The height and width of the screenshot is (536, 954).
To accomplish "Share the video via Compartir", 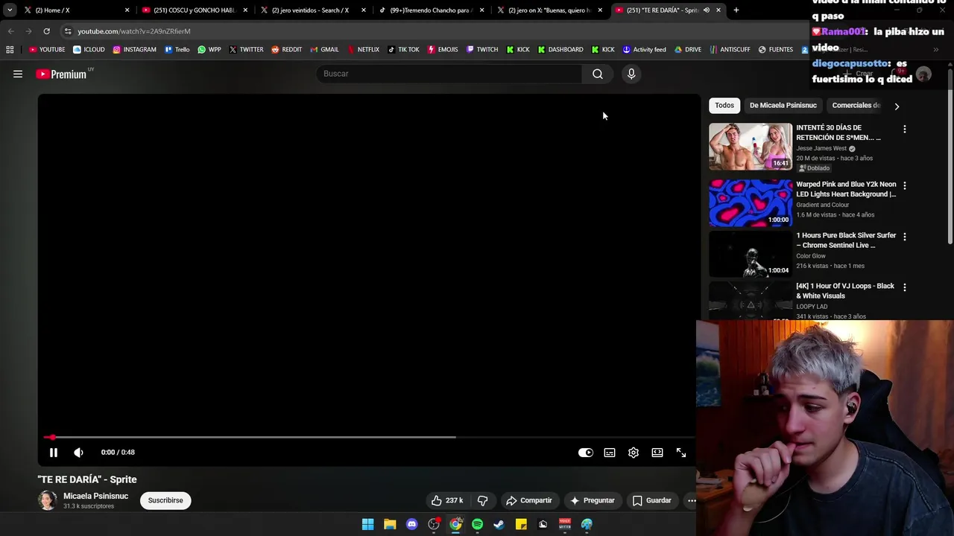I will [x=529, y=500].
